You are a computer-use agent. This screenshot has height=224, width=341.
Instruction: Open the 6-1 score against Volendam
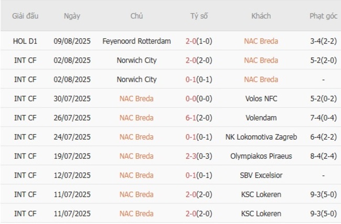191,118
